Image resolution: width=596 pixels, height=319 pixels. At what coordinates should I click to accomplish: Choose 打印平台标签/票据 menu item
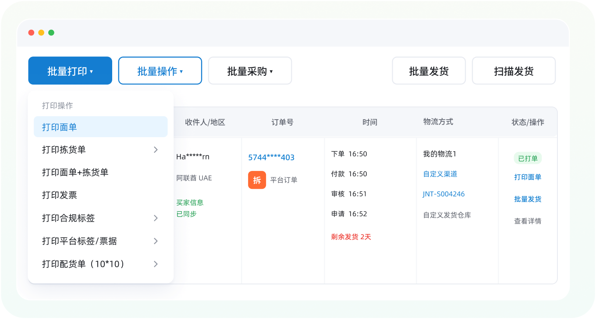point(101,241)
